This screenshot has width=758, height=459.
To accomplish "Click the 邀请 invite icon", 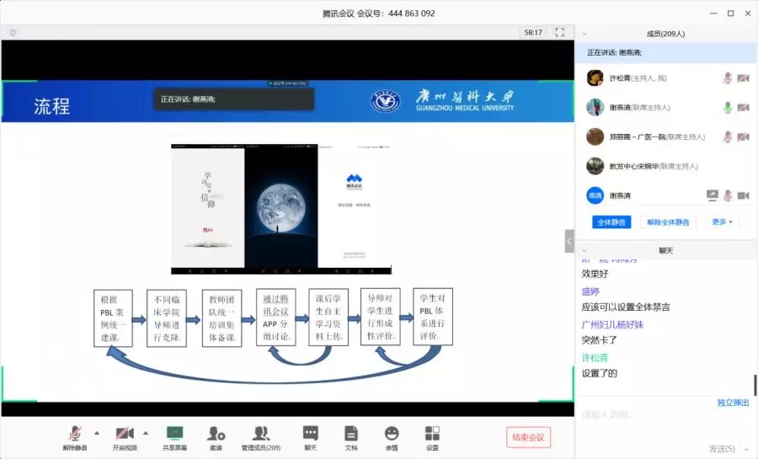I will point(216,433).
